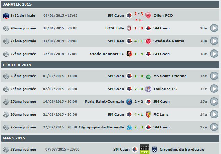Open the 27ème journée matchday link

(23, 127)
